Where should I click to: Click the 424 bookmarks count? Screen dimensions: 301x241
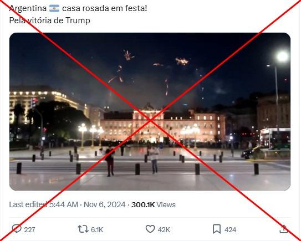click(230, 230)
